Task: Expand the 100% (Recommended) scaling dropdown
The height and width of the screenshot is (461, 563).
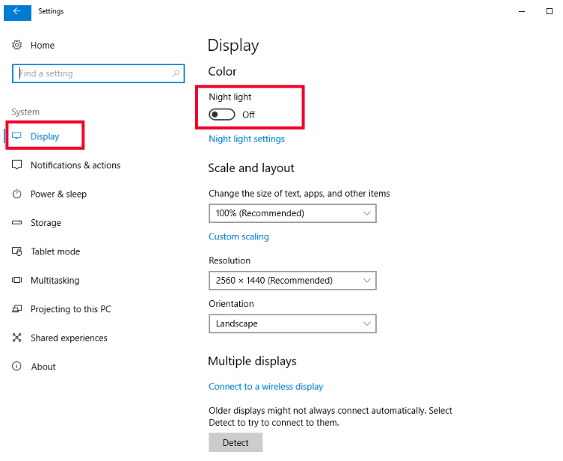Action: [292, 213]
